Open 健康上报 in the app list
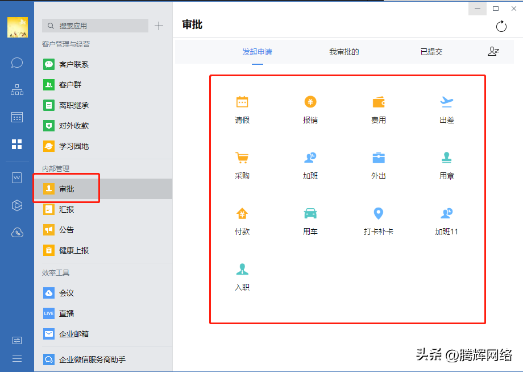This screenshot has width=523, height=372. tap(103, 250)
